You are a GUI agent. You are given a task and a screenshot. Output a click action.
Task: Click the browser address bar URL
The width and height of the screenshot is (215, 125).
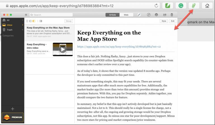[x=62, y=6]
